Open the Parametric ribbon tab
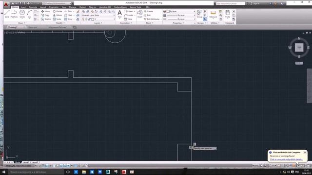Screen dimensions: 312x175 [54, 7]
